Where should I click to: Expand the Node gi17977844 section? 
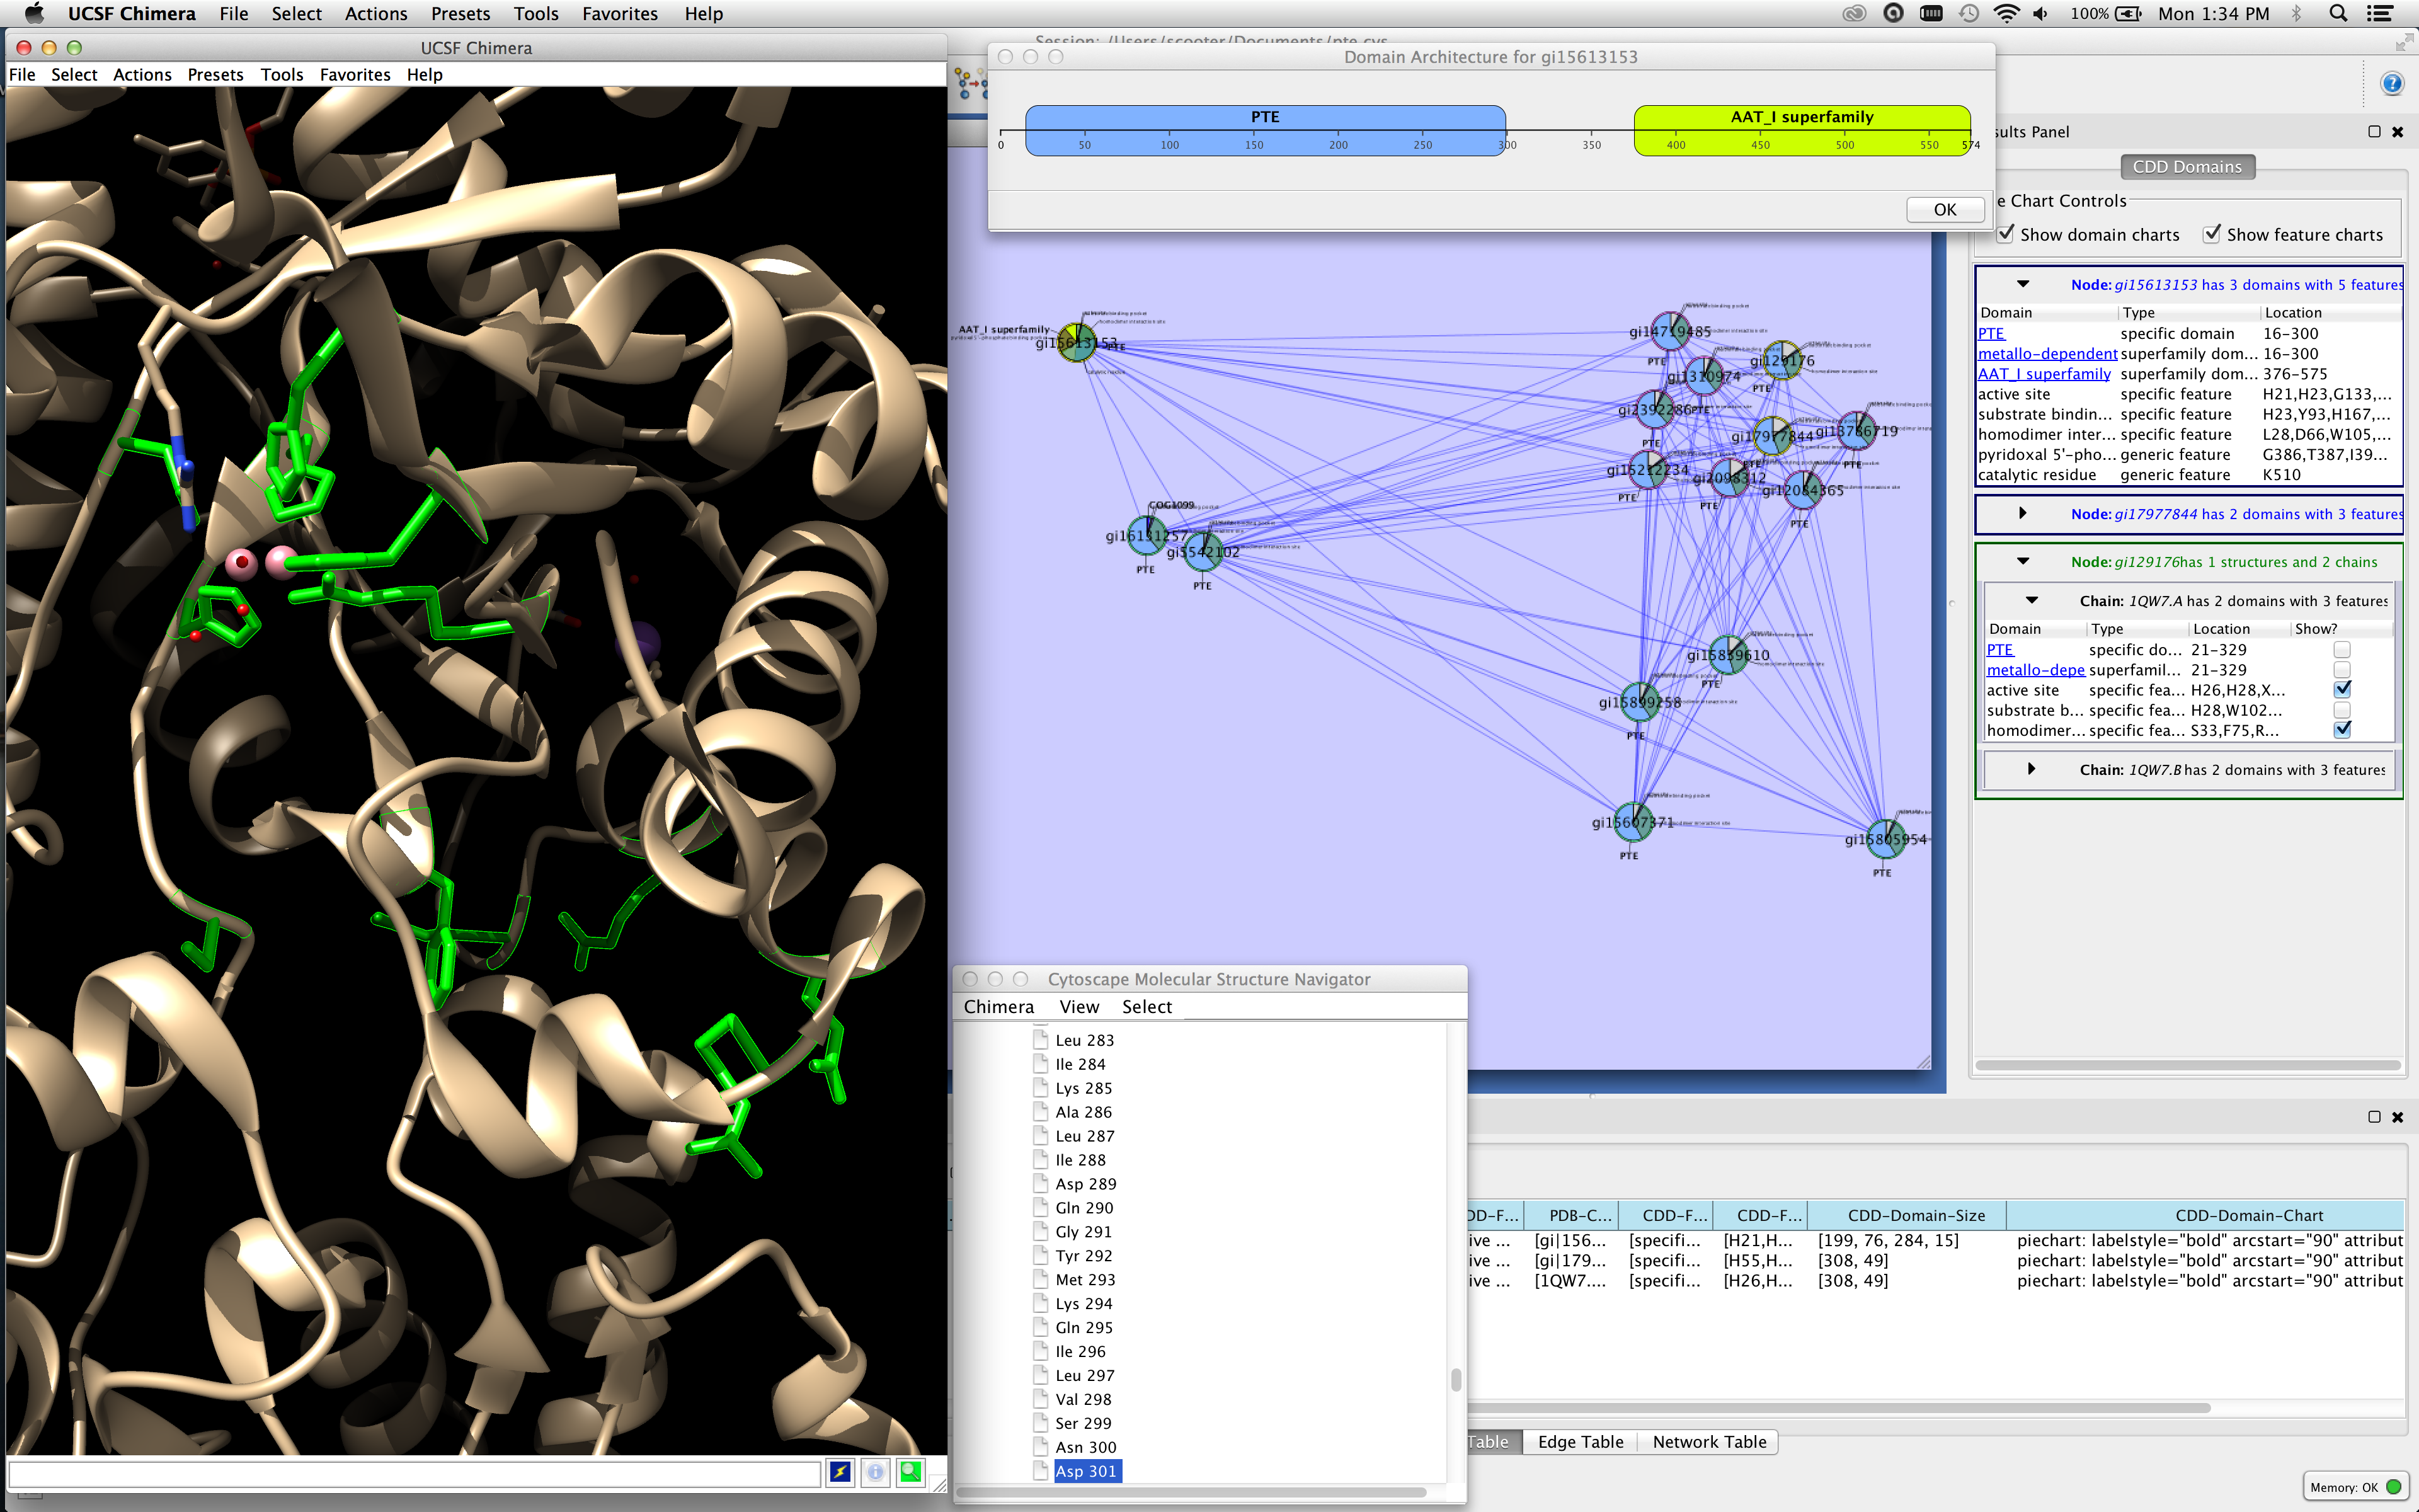point(2022,513)
